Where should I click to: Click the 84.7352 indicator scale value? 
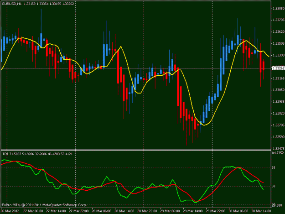[x=278, y=153]
